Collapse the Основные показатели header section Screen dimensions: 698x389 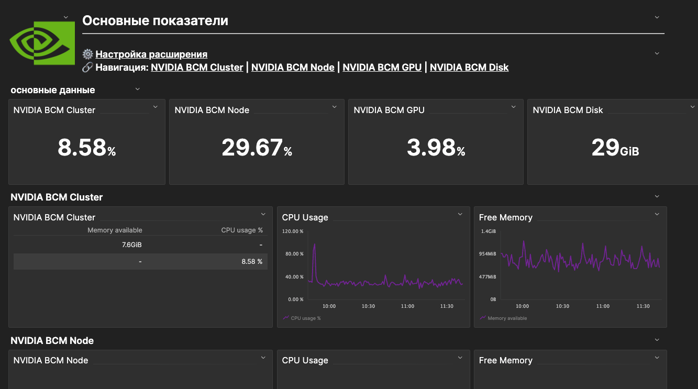(657, 17)
